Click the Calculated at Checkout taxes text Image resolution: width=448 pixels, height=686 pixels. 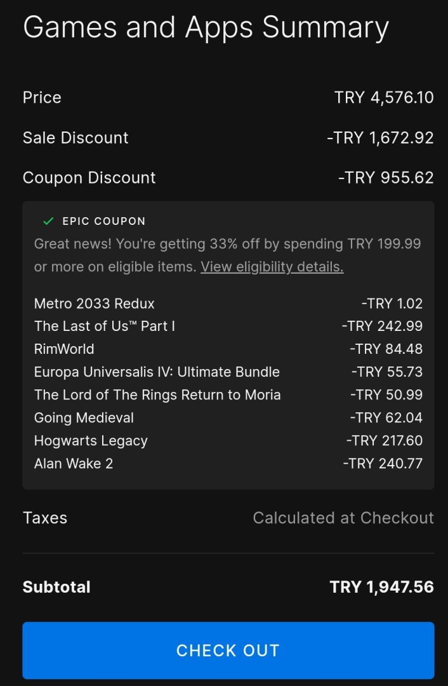click(343, 518)
